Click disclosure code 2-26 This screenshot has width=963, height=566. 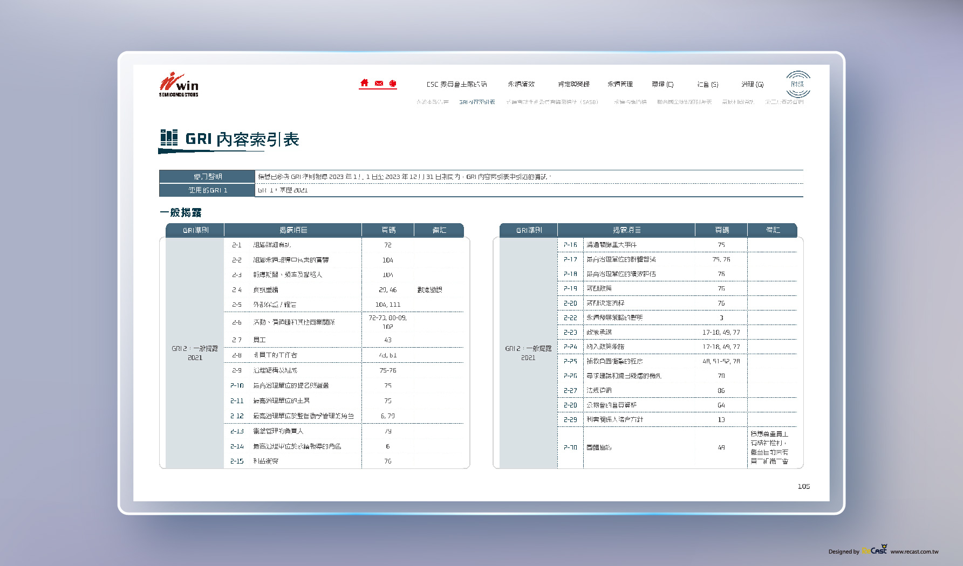[x=570, y=376]
